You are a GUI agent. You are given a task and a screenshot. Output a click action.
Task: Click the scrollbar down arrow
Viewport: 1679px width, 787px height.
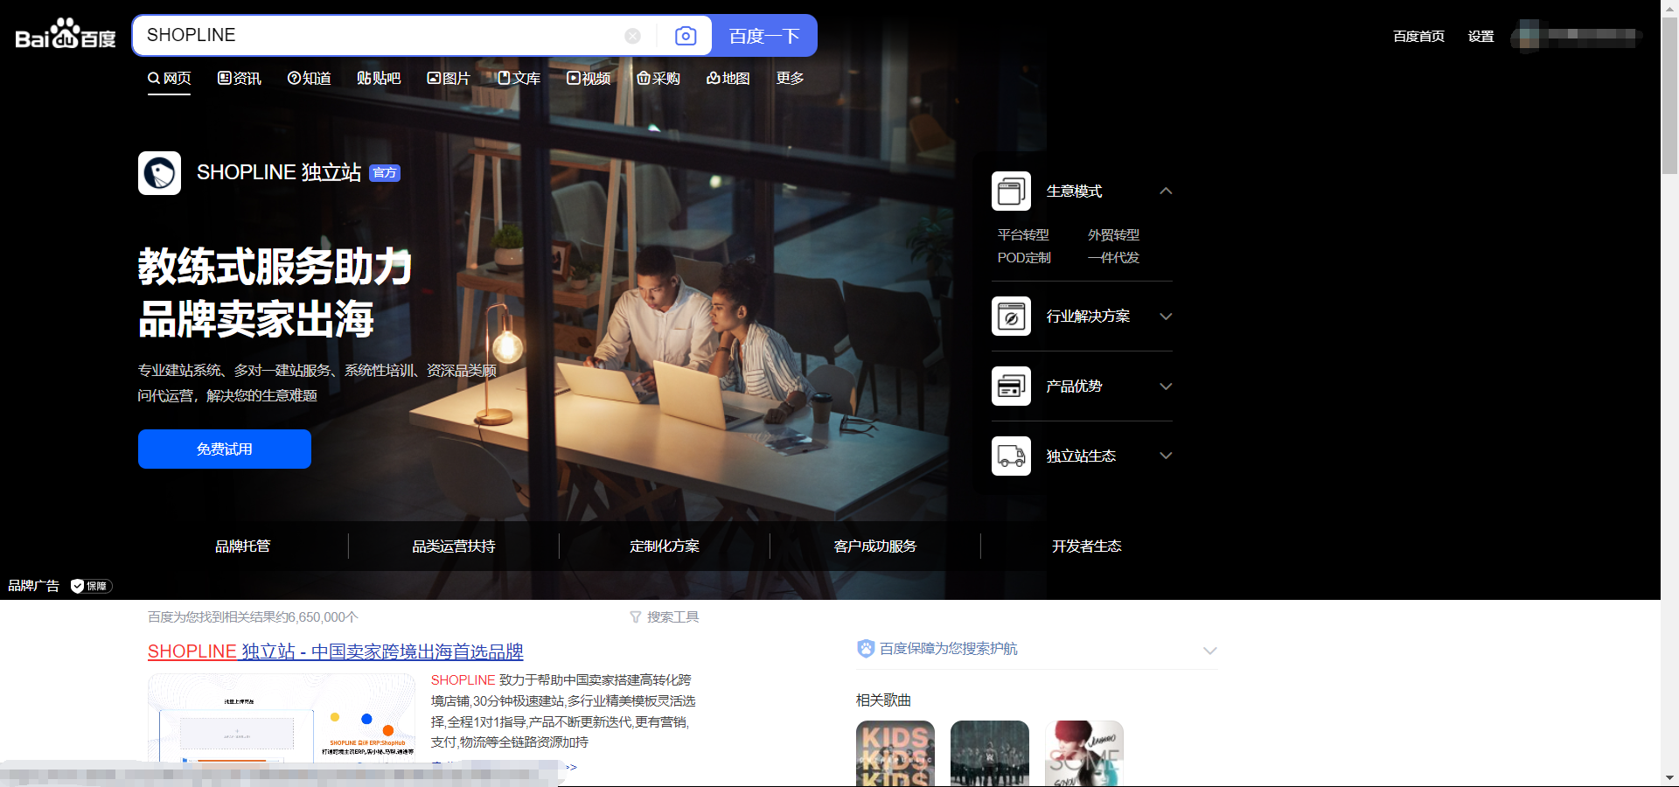1669,777
